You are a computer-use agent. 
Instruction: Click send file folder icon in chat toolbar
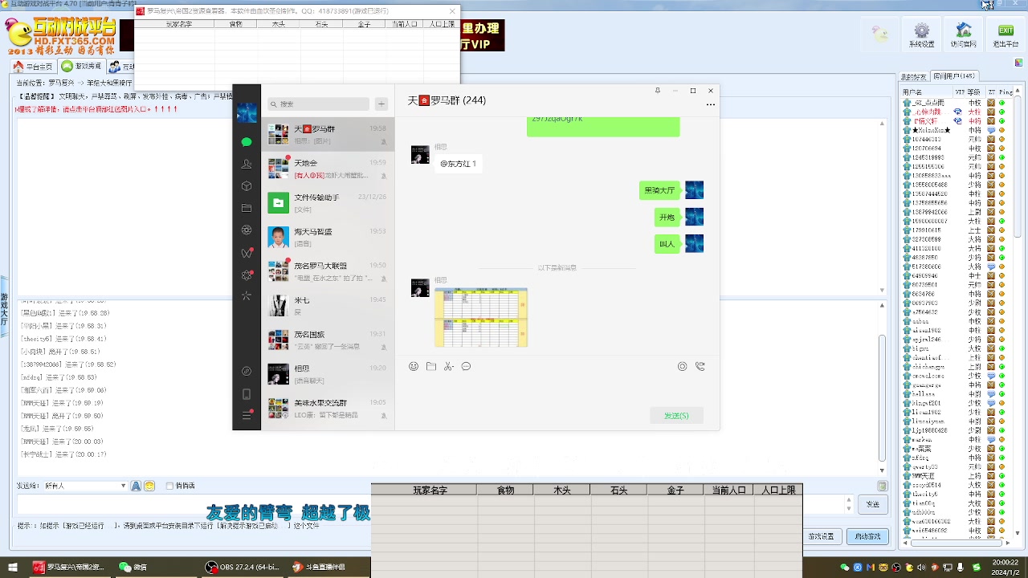click(x=431, y=366)
